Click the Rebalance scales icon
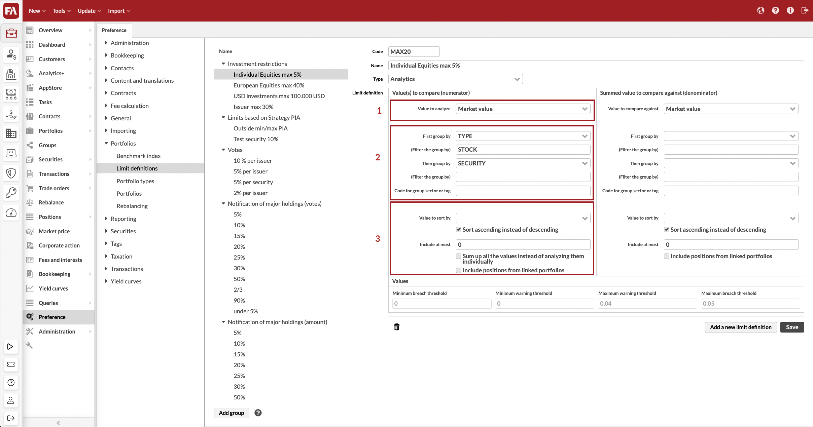The height and width of the screenshot is (427, 813). coord(30,202)
